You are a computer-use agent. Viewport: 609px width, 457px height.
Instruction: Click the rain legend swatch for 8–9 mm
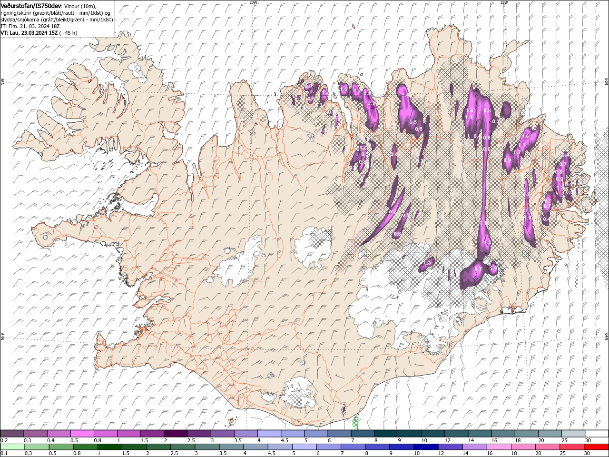coord(376,447)
